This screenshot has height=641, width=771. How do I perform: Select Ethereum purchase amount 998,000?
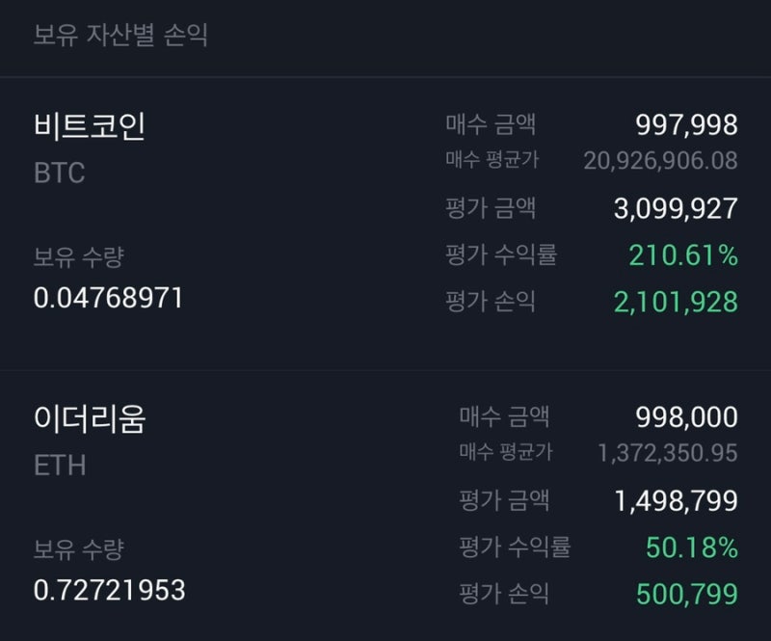[x=686, y=417]
